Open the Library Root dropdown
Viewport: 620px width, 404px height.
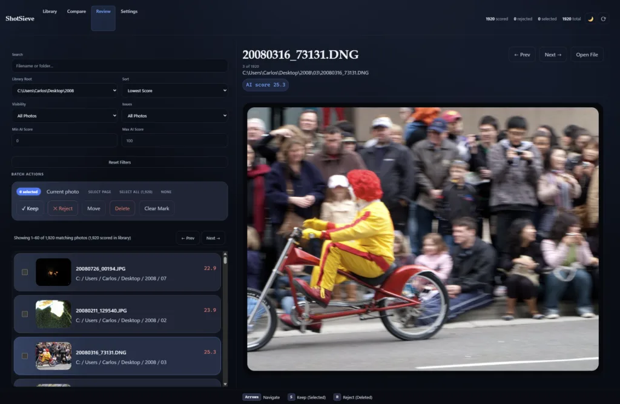tap(64, 90)
